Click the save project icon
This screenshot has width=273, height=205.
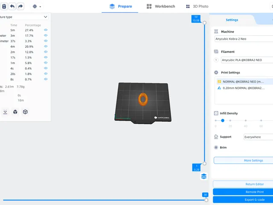click(x=4, y=6)
